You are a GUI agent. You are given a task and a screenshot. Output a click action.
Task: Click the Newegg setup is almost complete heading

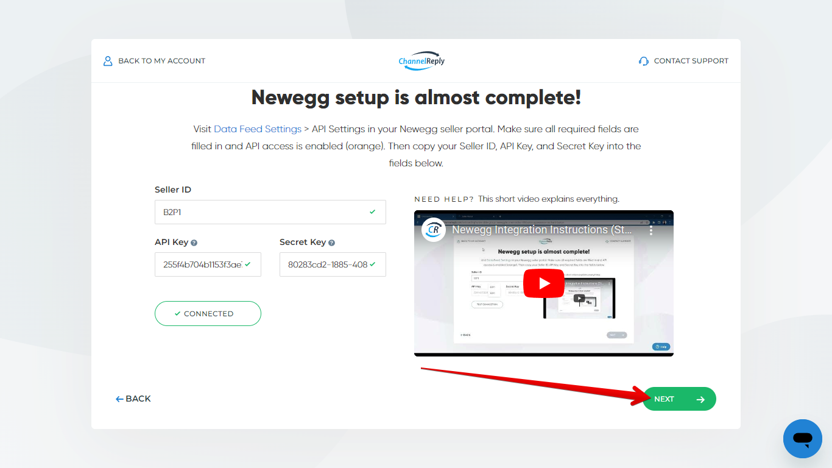pyautogui.click(x=416, y=97)
